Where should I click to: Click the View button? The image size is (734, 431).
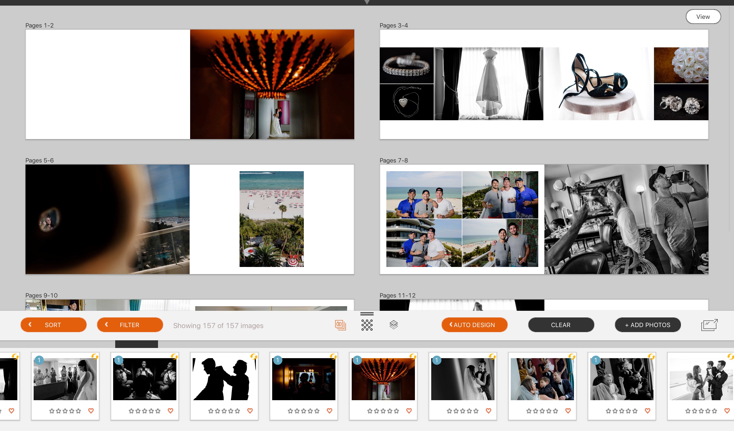coord(703,17)
